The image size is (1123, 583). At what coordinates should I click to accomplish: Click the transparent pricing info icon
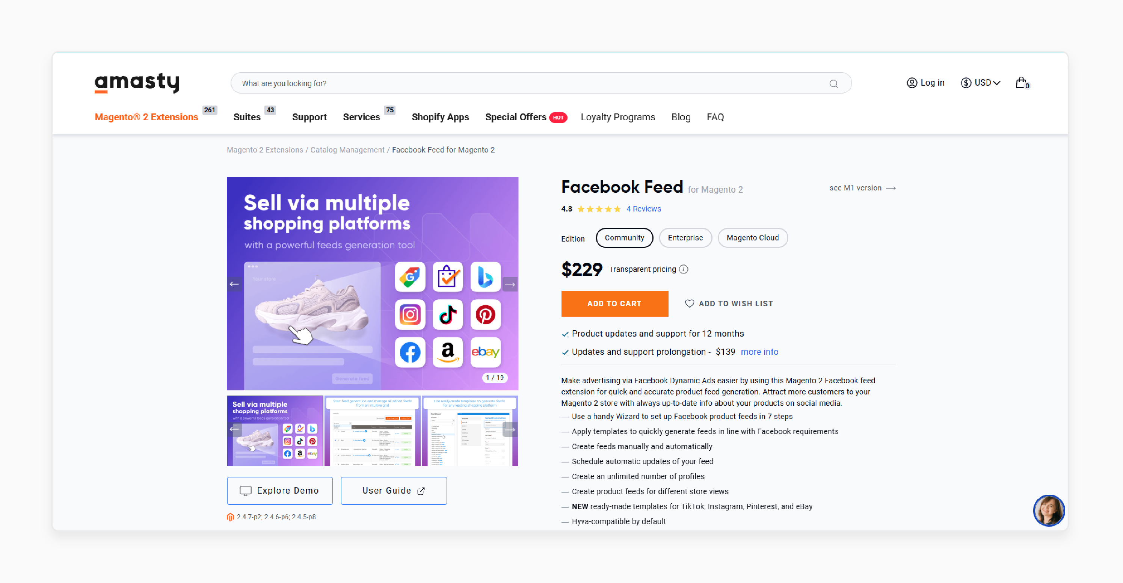[x=685, y=269]
